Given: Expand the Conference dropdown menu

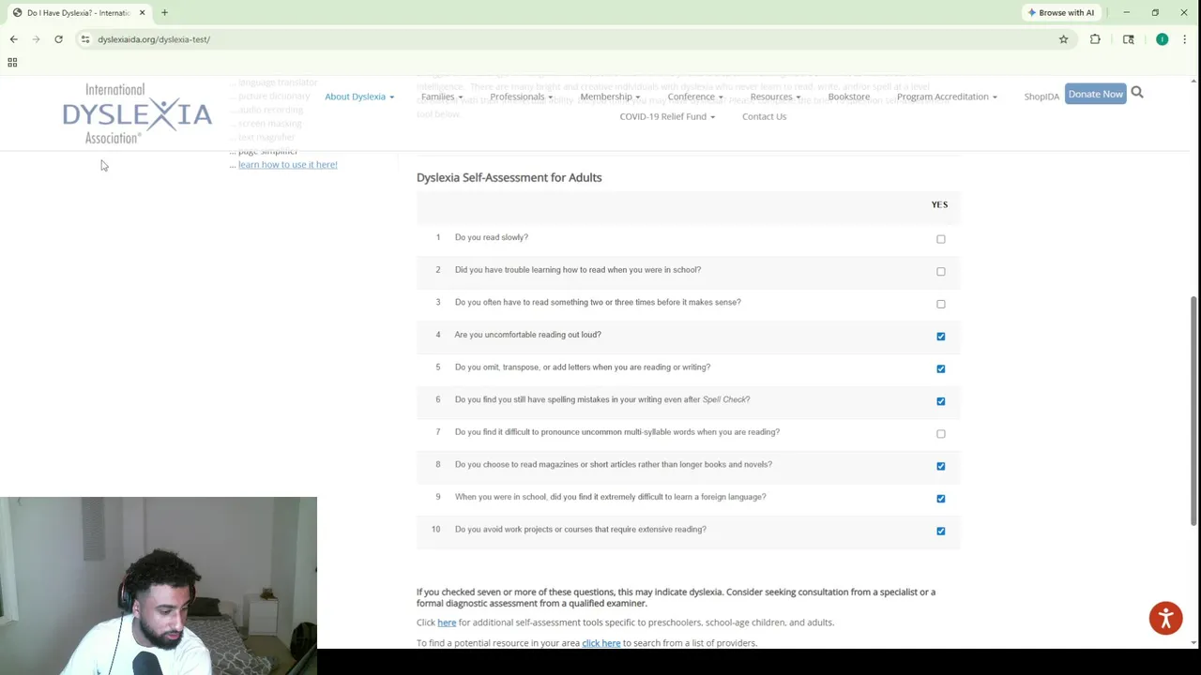Looking at the screenshot, I should tap(694, 97).
